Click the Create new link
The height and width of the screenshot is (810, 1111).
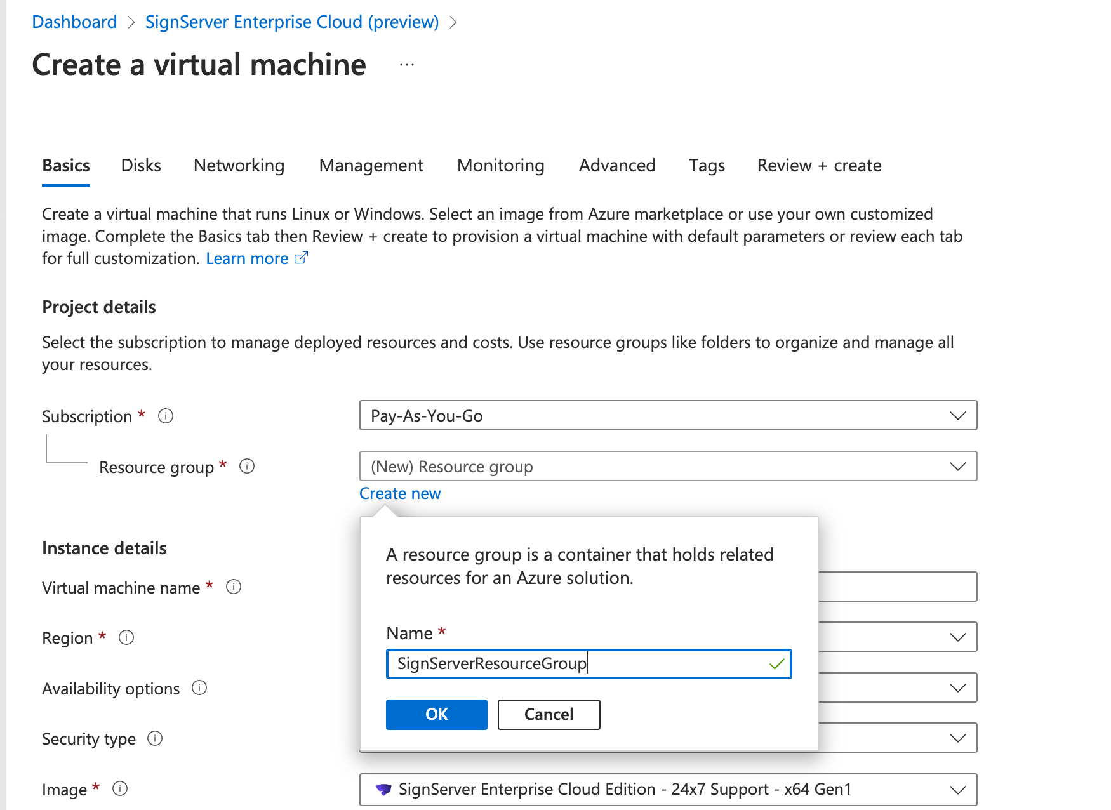click(x=400, y=494)
